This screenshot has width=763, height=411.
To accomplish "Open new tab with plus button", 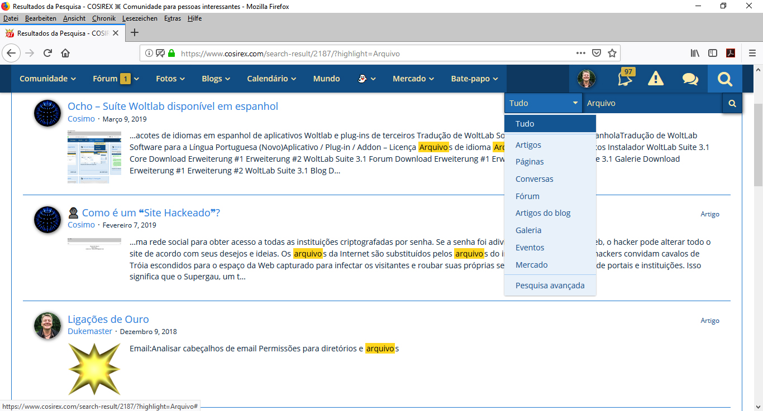I will click(135, 32).
